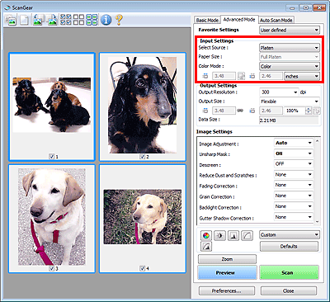The height and width of the screenshot is (302, 330).
Task: Click the green Scan button
Action: click(289, 272)
